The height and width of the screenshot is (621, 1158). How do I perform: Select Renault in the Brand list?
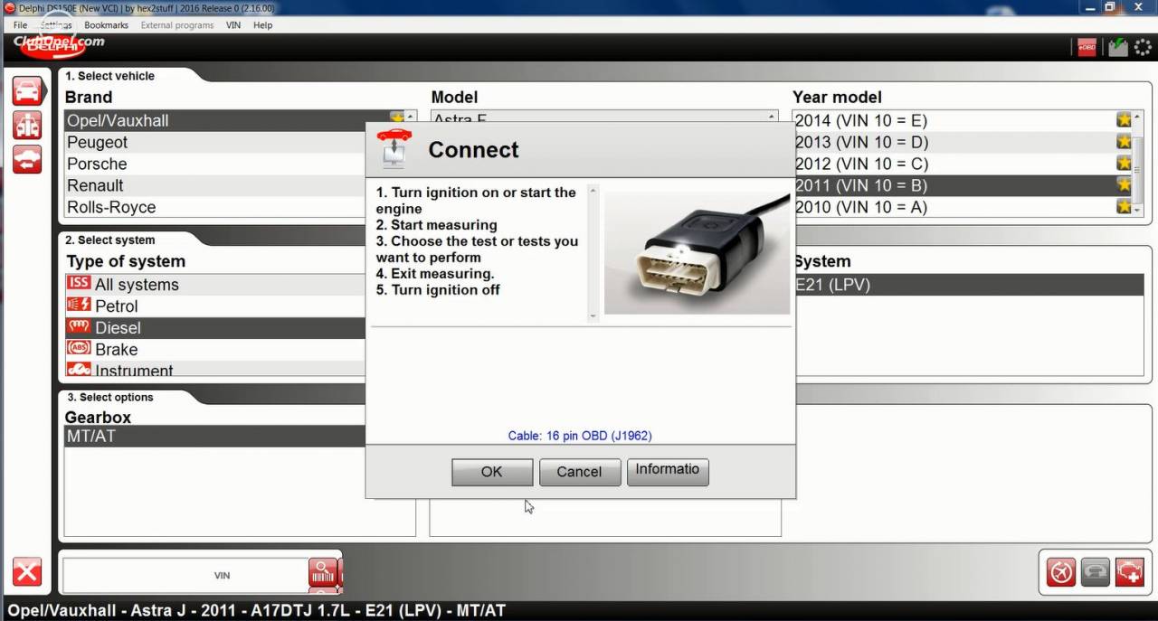pyautogui.click(x=215, y=185)
